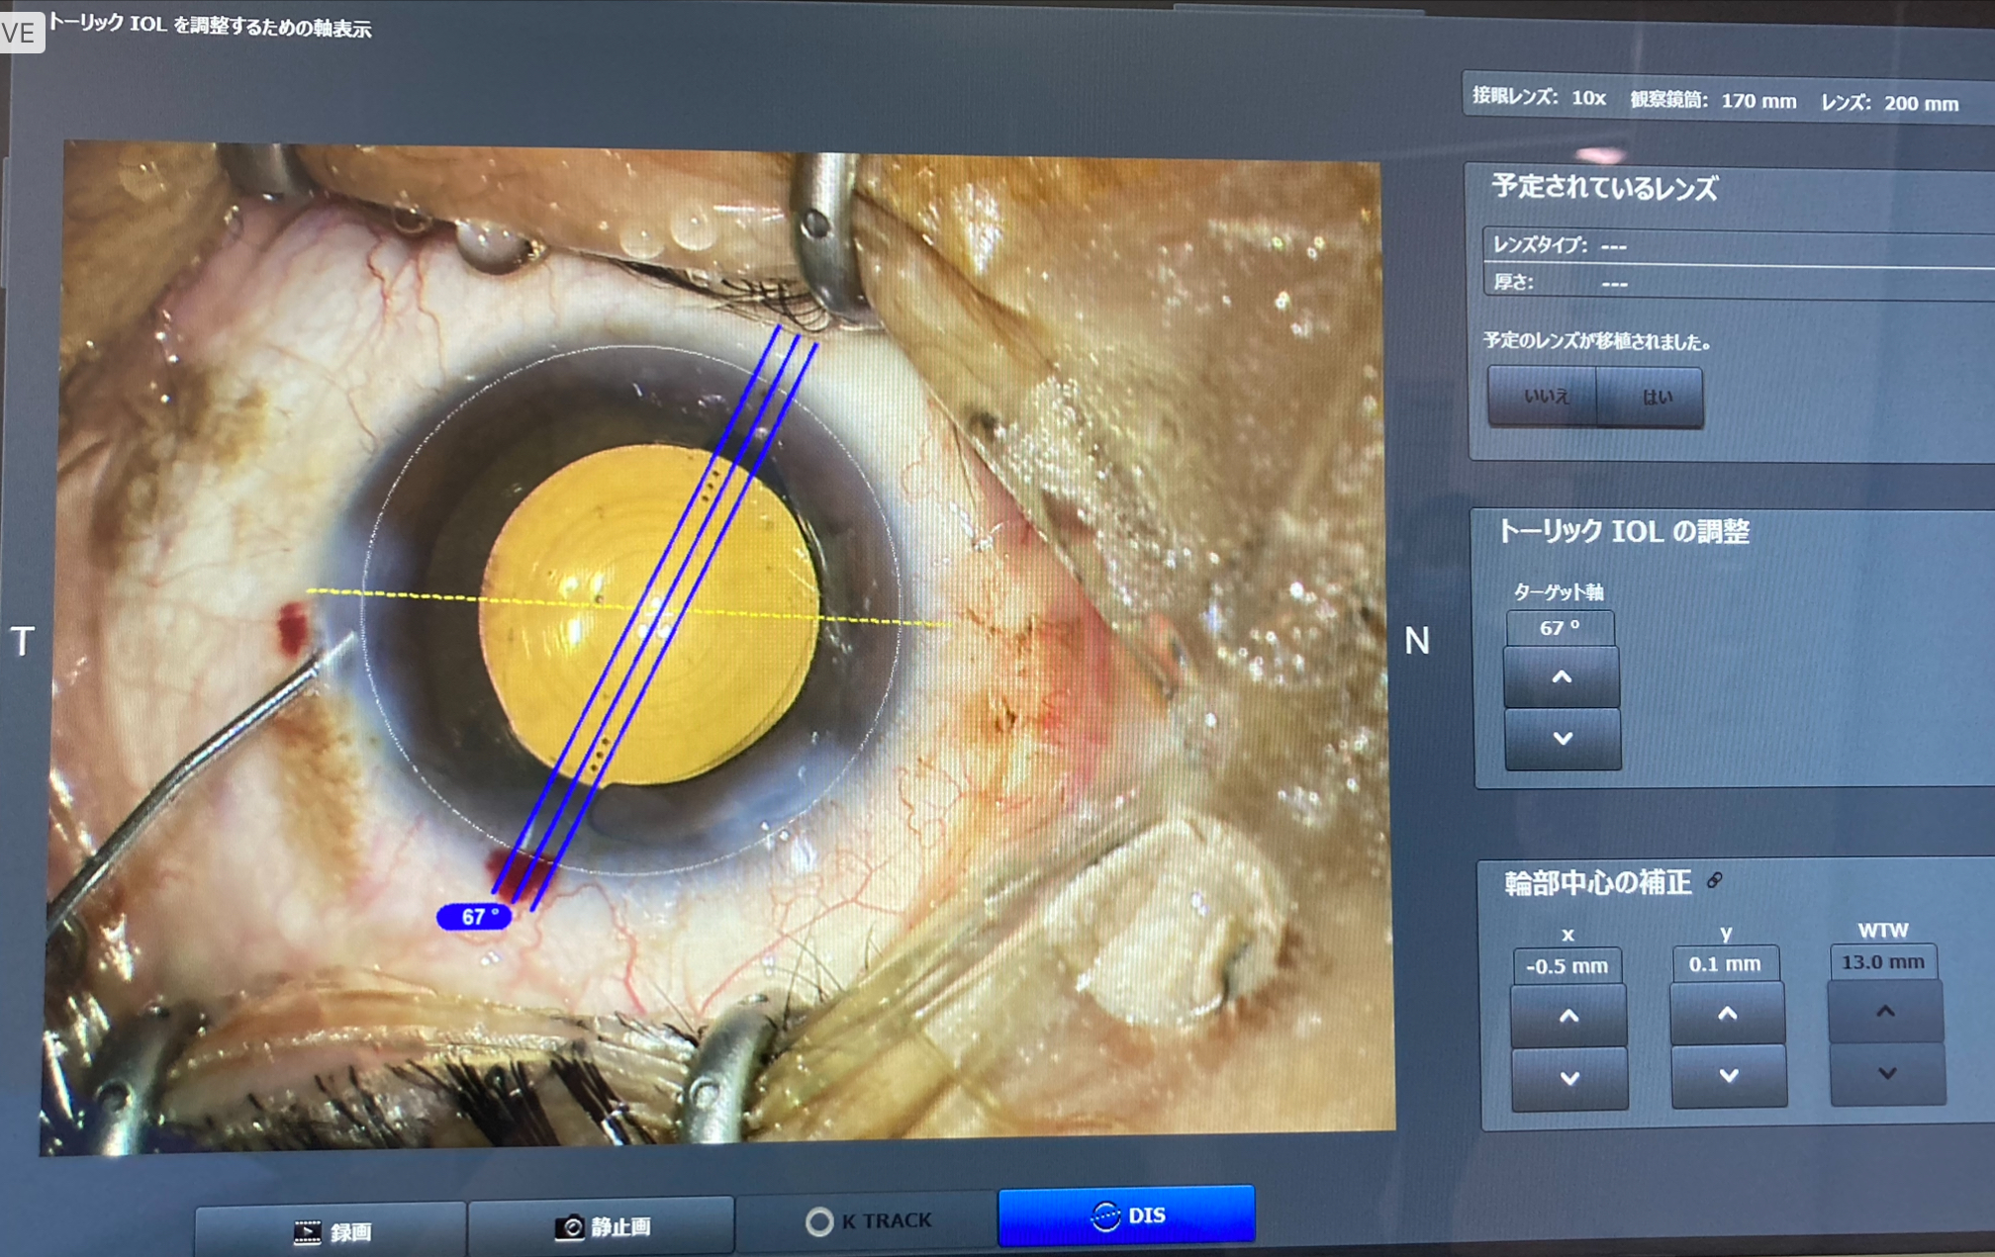Click the ターゲット軸 label

pyautogui.click(x=1559, y=591)
